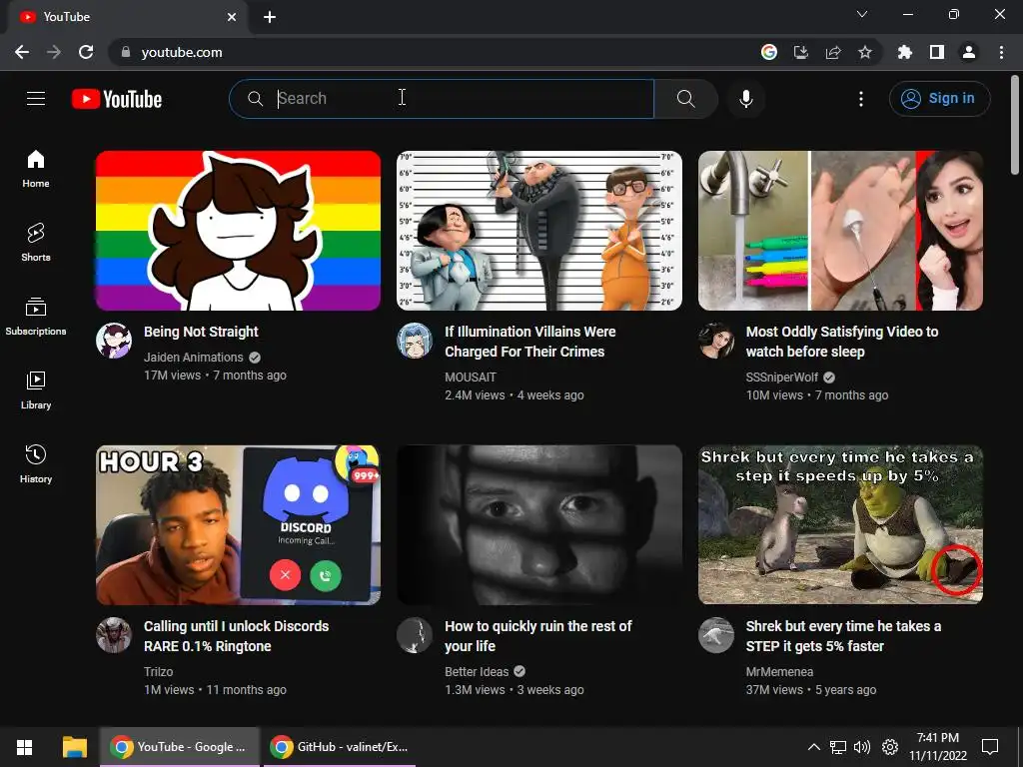Click SSSniperWolf channel avatar
Image resolution: width=1023 pixels, height=767 pixels.
tap(715, 341)
